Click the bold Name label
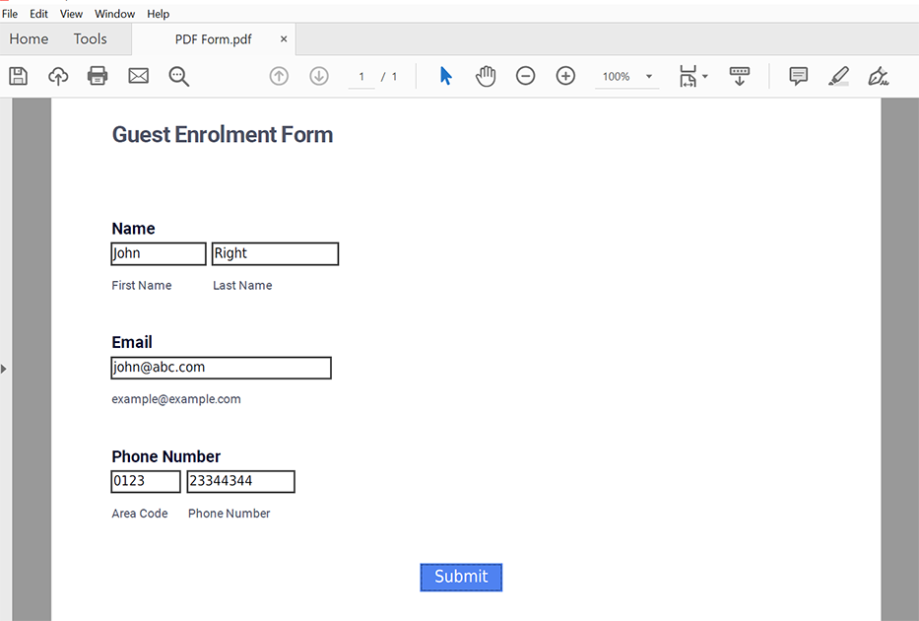The image size is (919, 621). 134,229
